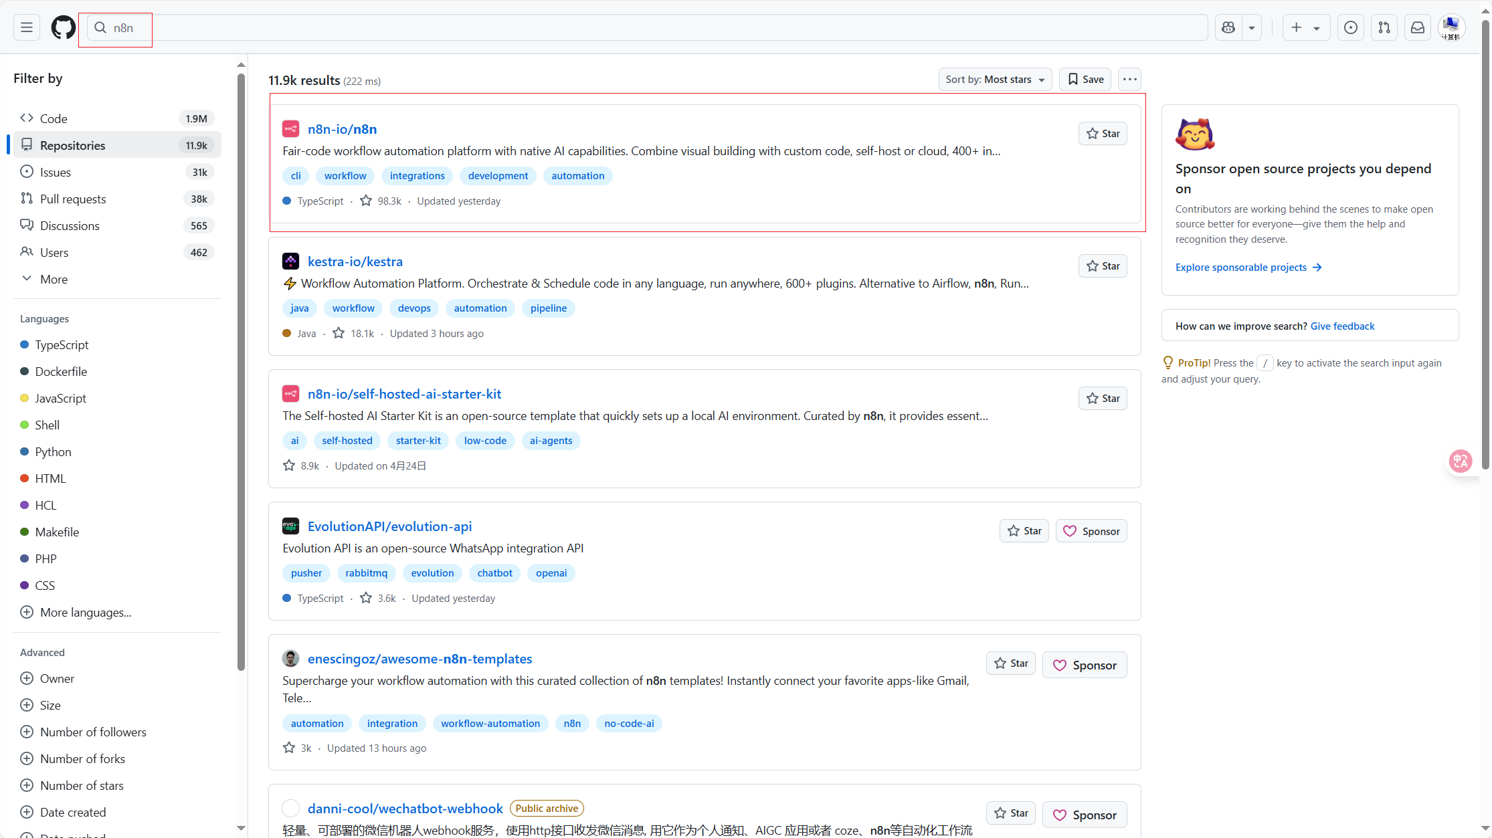Viewport: 1492px width, 838px height.
Task: Open n8n-io/self-hosted-ai-starter-kit repository link
Action: 404,394
